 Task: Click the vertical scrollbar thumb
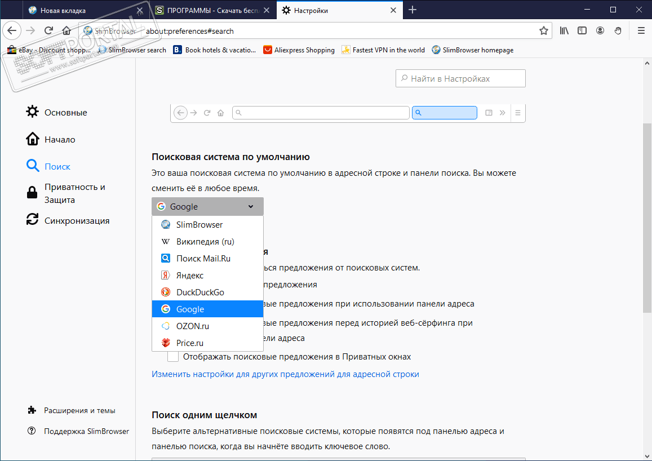(647, 218)
